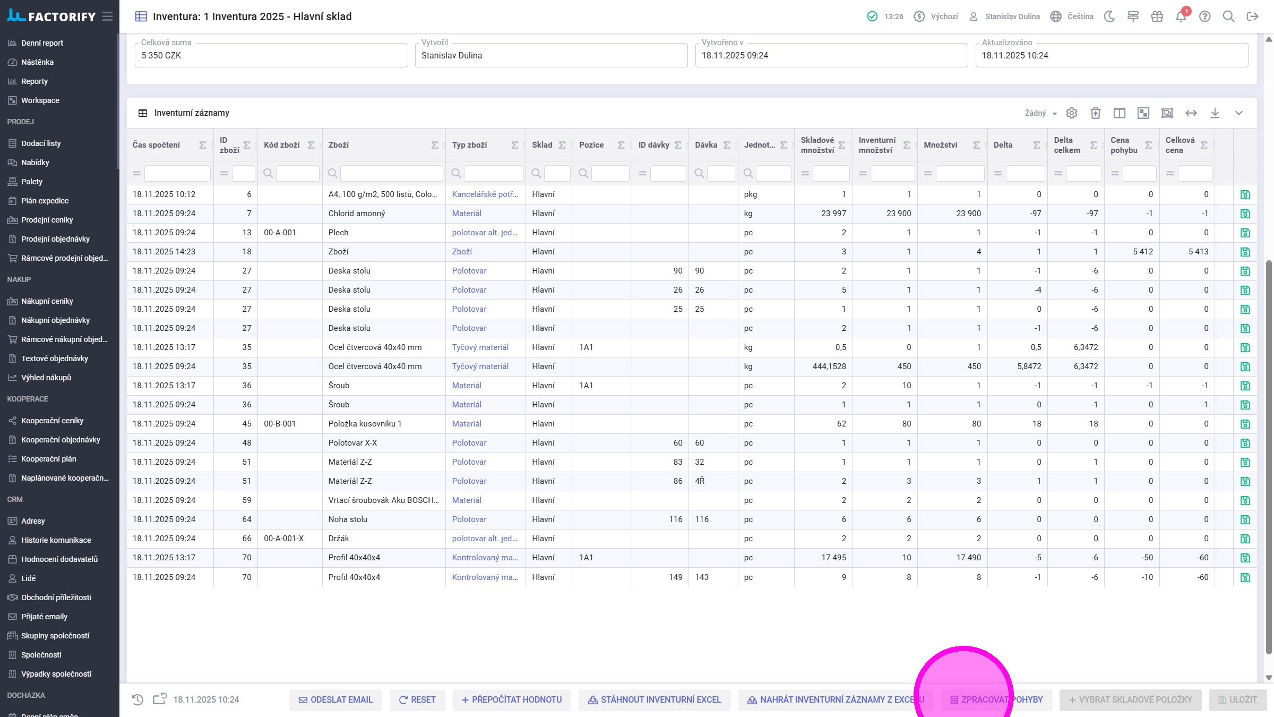Toggle split columns view icon
1274x717 pixels.
1120,113
